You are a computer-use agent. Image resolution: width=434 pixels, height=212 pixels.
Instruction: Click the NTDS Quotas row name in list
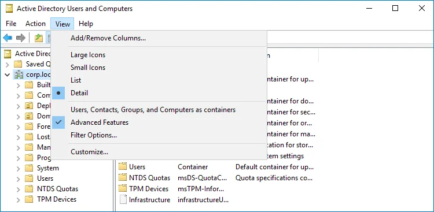149,178
